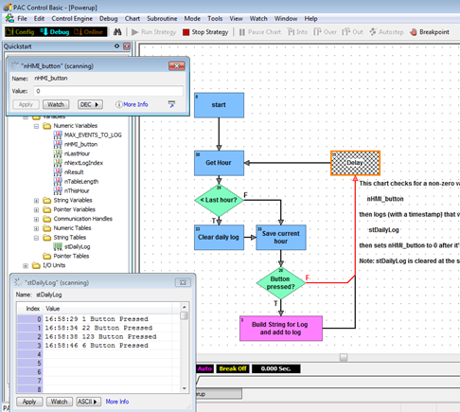The height and width of the screenshot is (412, 460).
Task: Expand Communication Handles folder
Action: [36, 219]
